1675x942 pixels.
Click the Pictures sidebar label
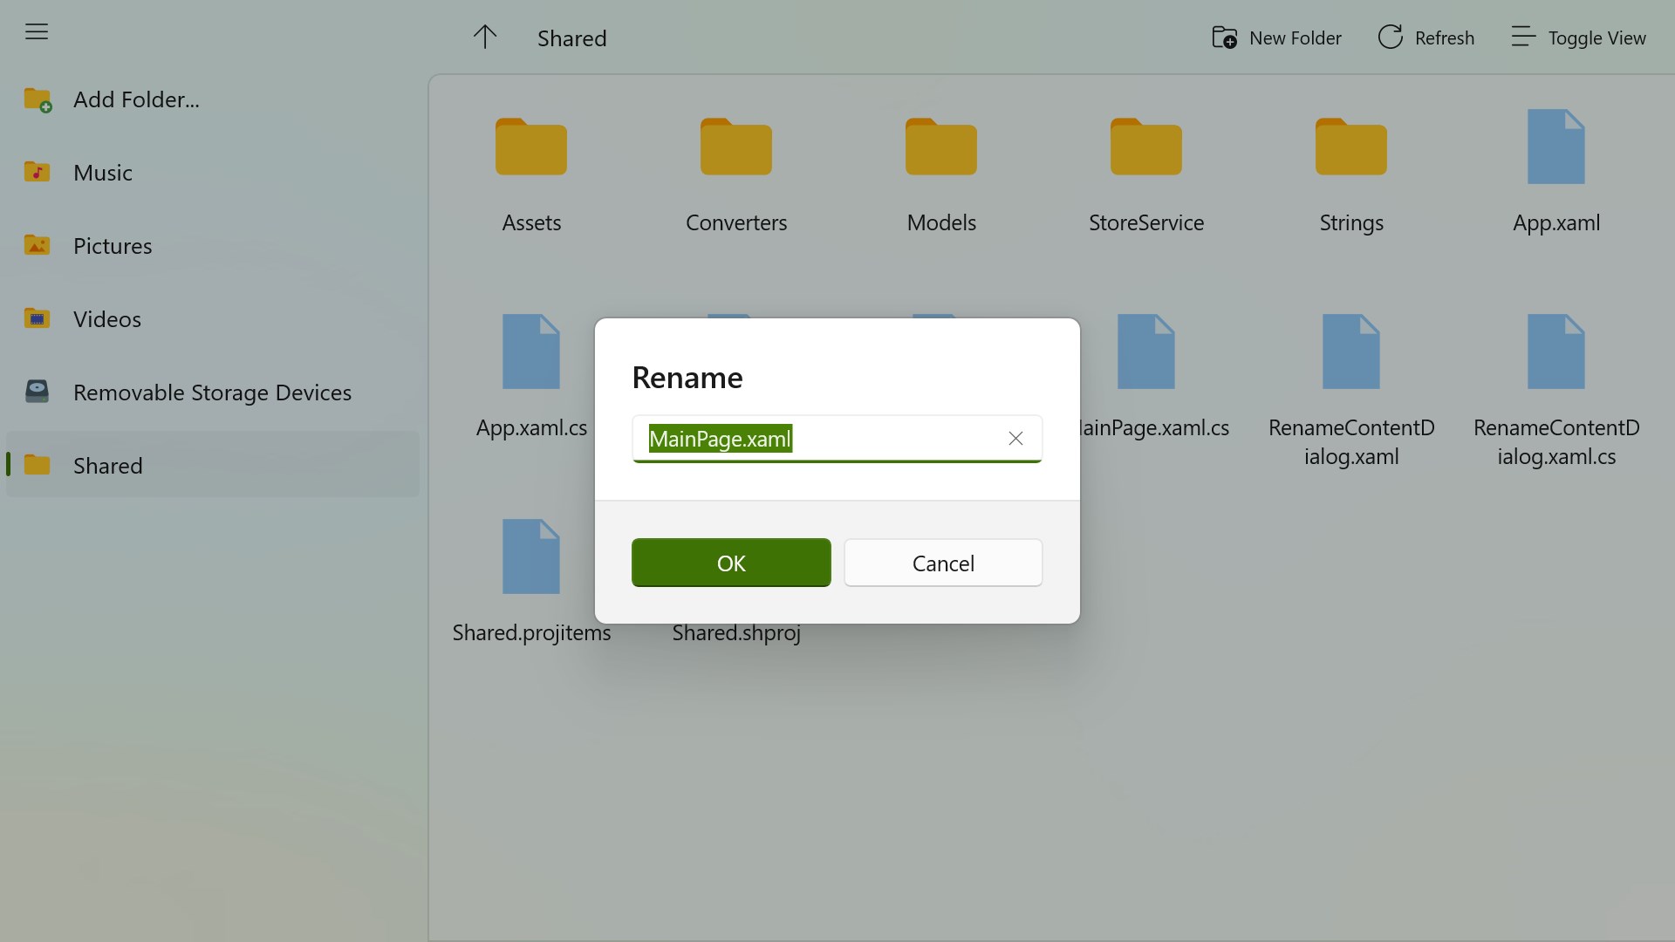[x=113, y=246]
